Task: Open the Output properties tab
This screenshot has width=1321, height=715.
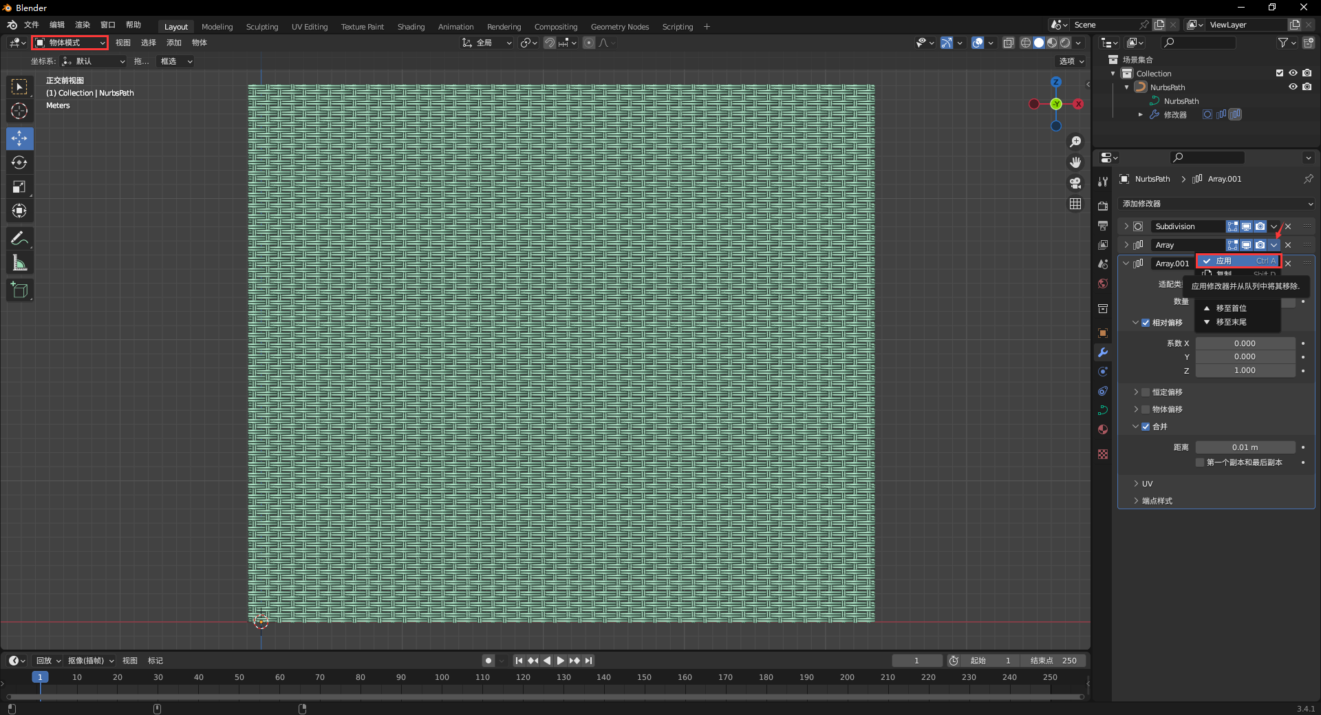Action: (1103, 225)
